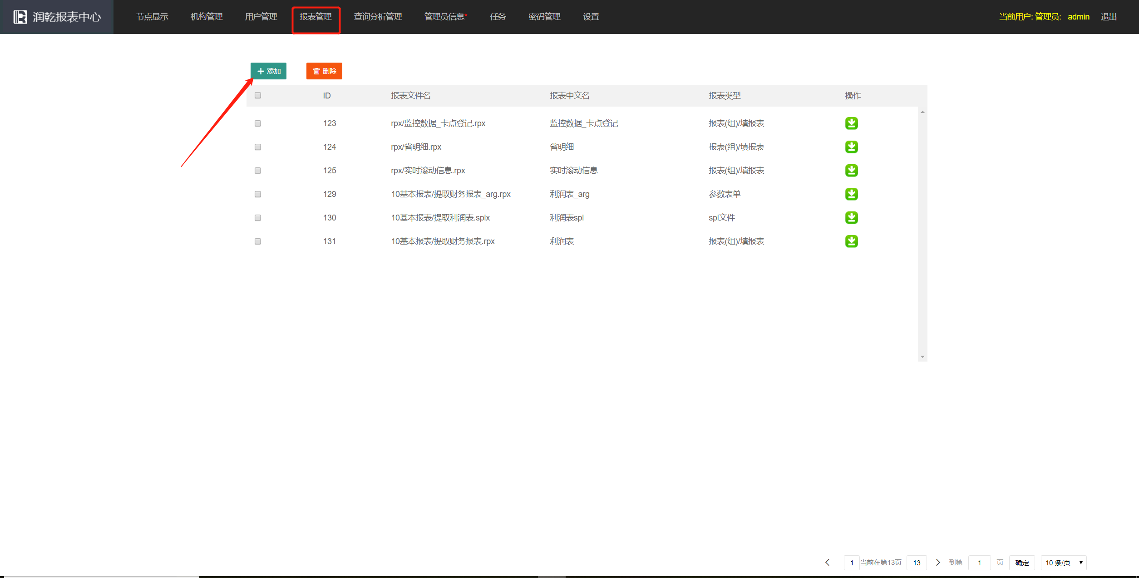
Task: Click the 润乾报表中心 logo
Action: [x=57, y=17]
